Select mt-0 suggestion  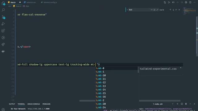pyautogui.click(x=117, y=68)
